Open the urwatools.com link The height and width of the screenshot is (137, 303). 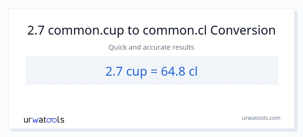pos(261,118)
